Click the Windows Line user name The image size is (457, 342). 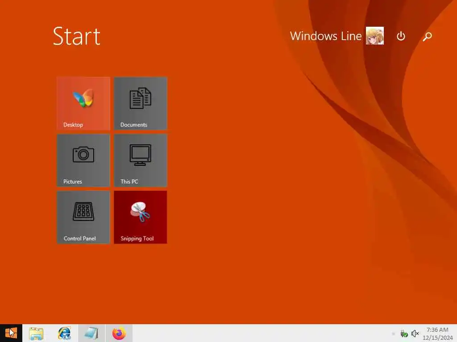tap(325, 36)
